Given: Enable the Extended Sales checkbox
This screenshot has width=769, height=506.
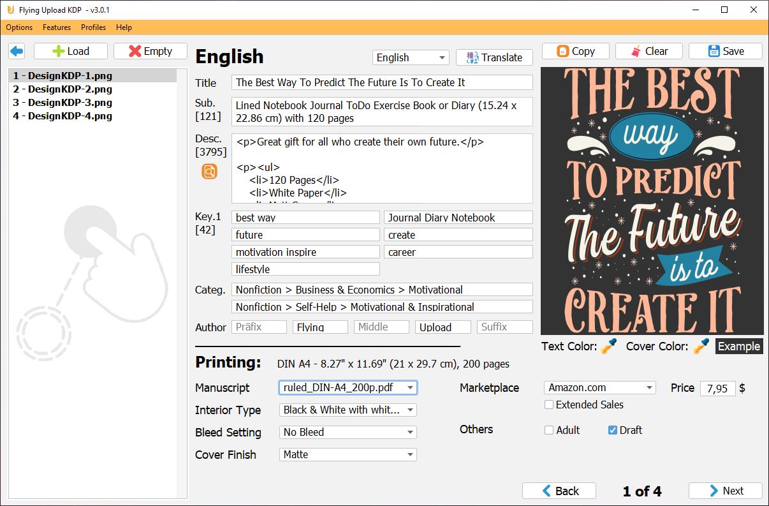Looking at the screenshot, I should [548, 405].
